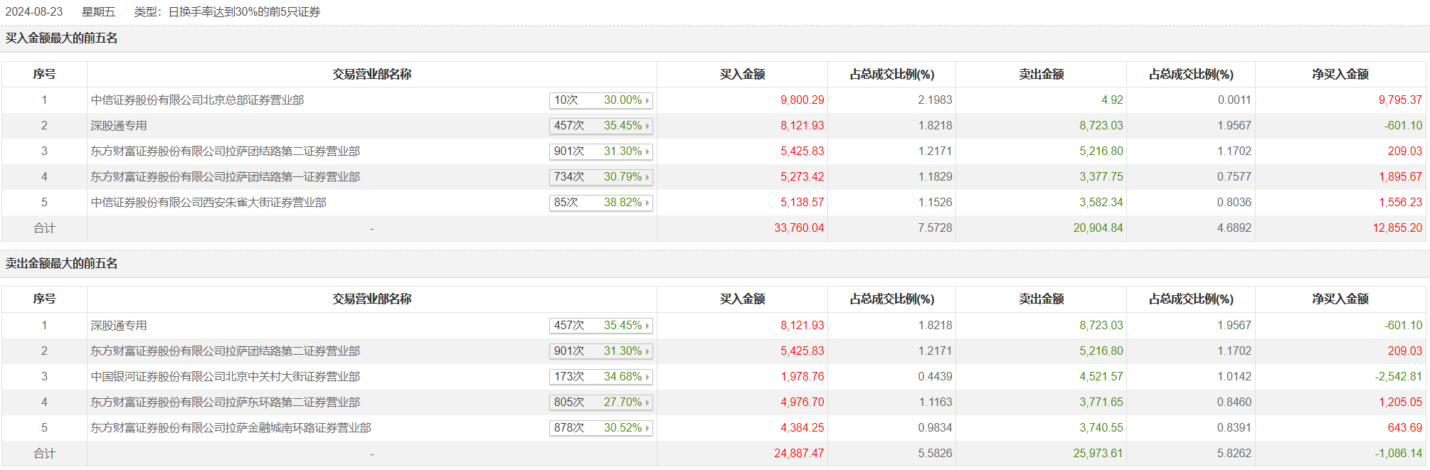Image resolution: width=1430 pixels, height=470 pixels.
Task: Click the arrow icon beside 85次 38.82%
Action: [x=647, y=203]
